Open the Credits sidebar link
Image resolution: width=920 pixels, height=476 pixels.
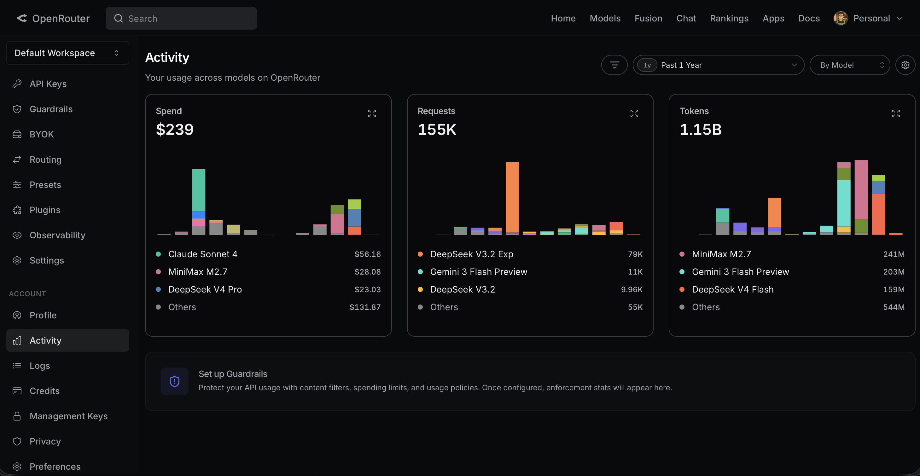[68, 391]
